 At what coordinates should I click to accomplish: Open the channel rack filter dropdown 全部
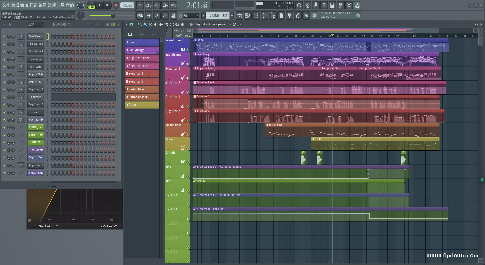35,24
